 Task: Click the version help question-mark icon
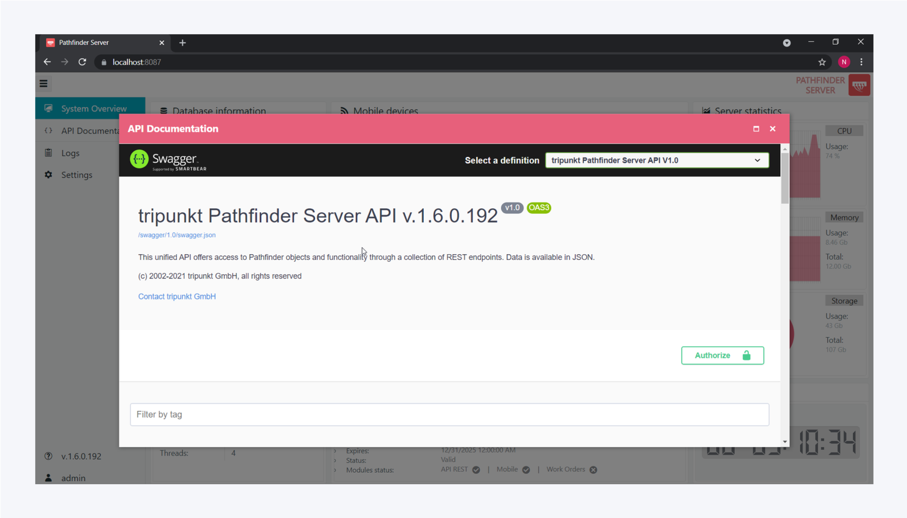point(48,456)
